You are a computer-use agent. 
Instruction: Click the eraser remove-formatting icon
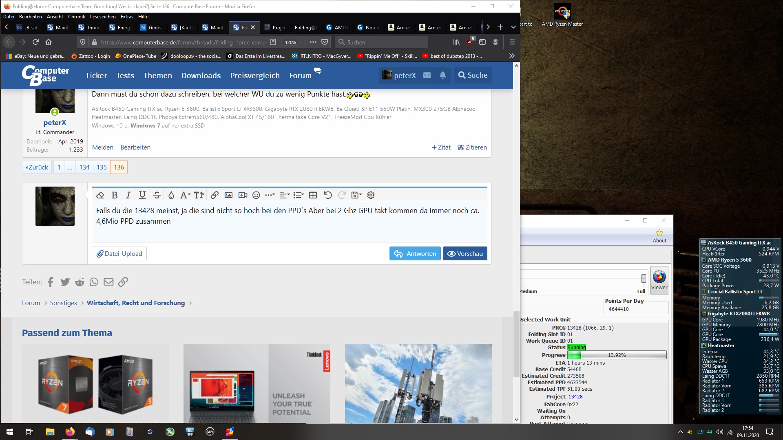100,195
